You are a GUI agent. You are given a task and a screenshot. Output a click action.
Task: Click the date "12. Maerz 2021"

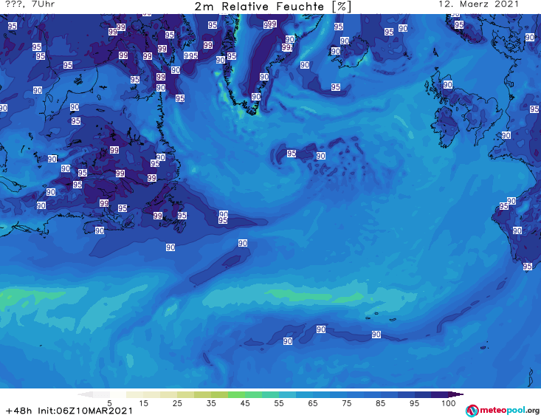pos(478,4)
